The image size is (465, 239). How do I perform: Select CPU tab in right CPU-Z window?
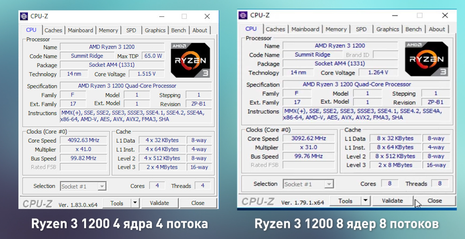coord(251,29)
